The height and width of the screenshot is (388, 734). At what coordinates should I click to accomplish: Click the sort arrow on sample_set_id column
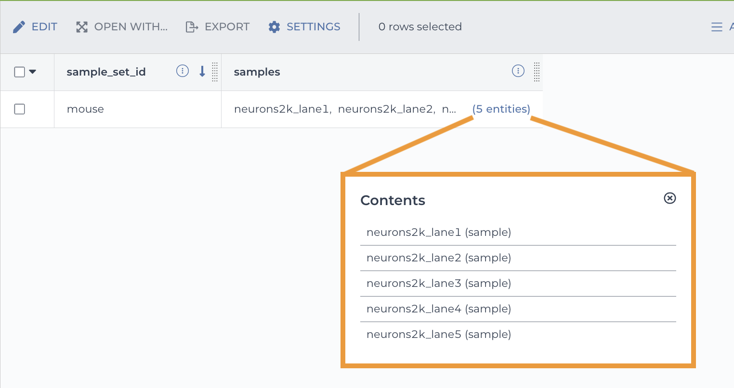tap(202, 71)
